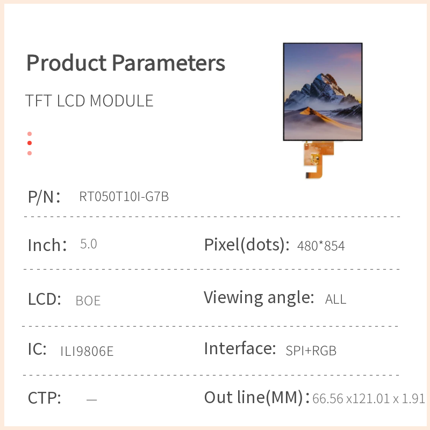
Task: Click the P/N label
Action: tap(44, 197)
